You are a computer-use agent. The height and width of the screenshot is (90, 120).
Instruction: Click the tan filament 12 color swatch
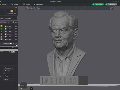coord(1,39)
